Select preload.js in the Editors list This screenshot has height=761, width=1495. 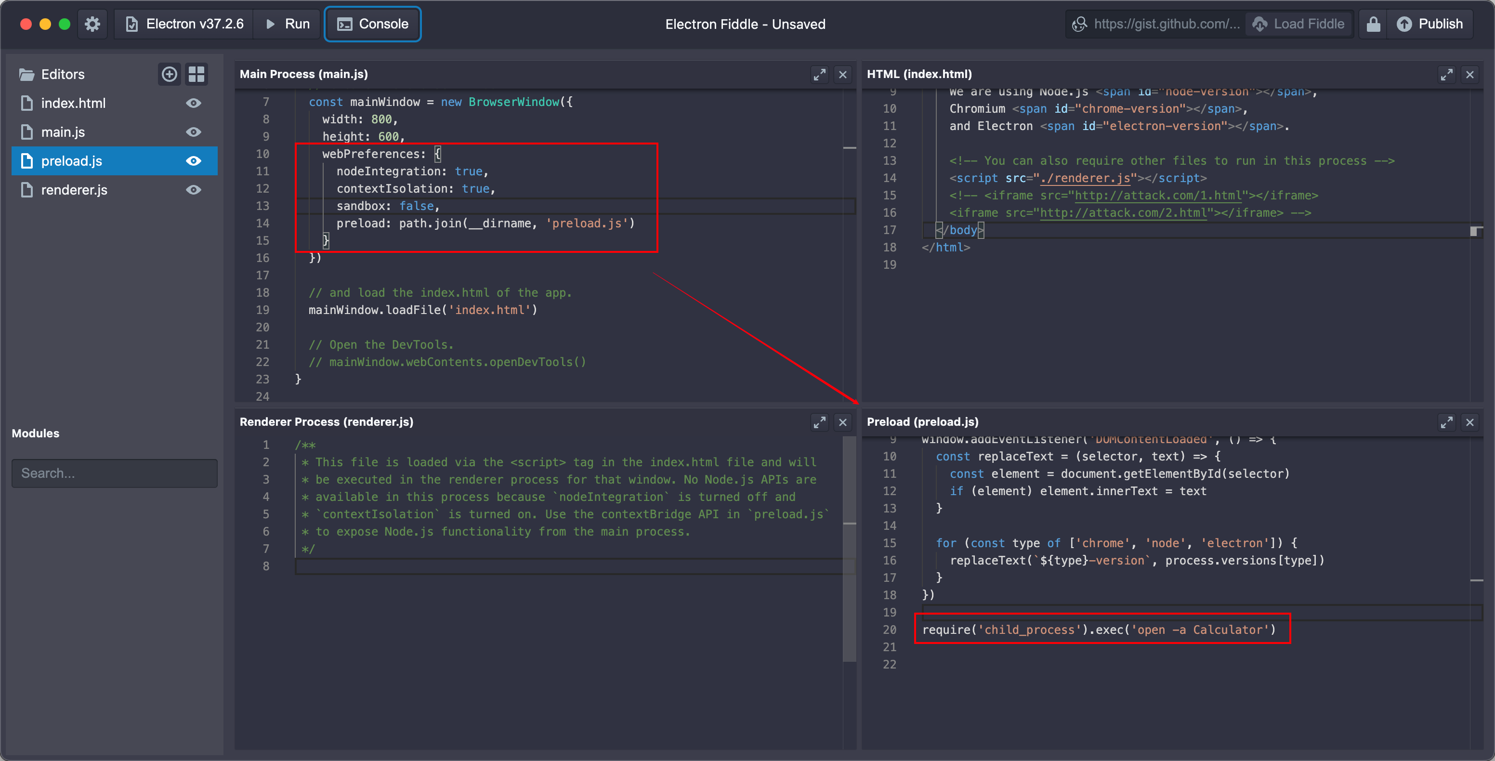coord(114,161)
